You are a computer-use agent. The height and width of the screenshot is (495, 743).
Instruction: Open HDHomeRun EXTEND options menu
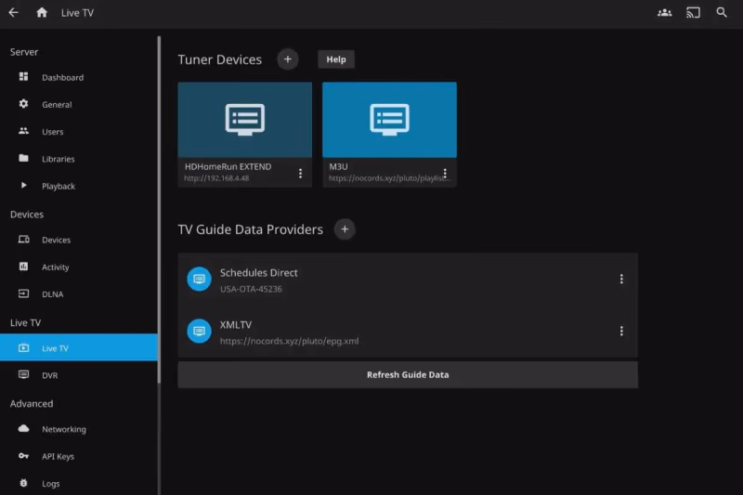tap(300, 174)
